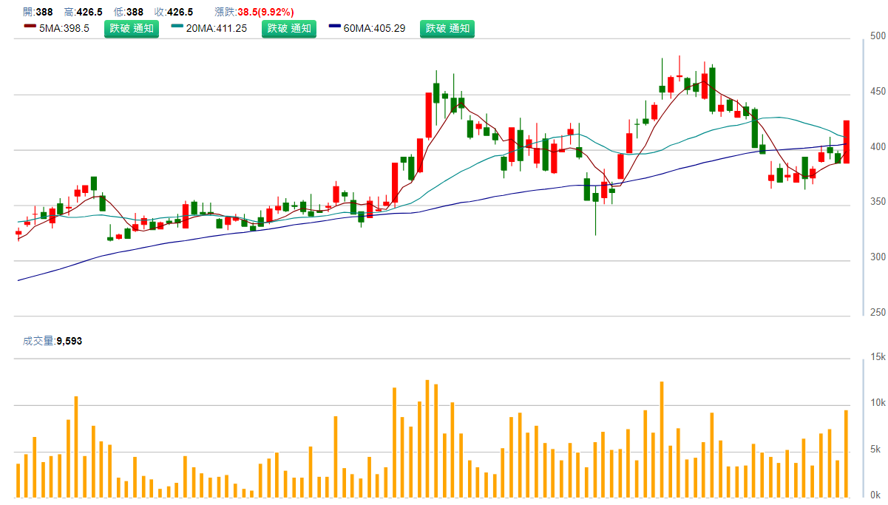The width and height of the screenshot is (888, 505).
Task: Click the 5MA:398.5 legend label
Action: (x=64, y=29)
